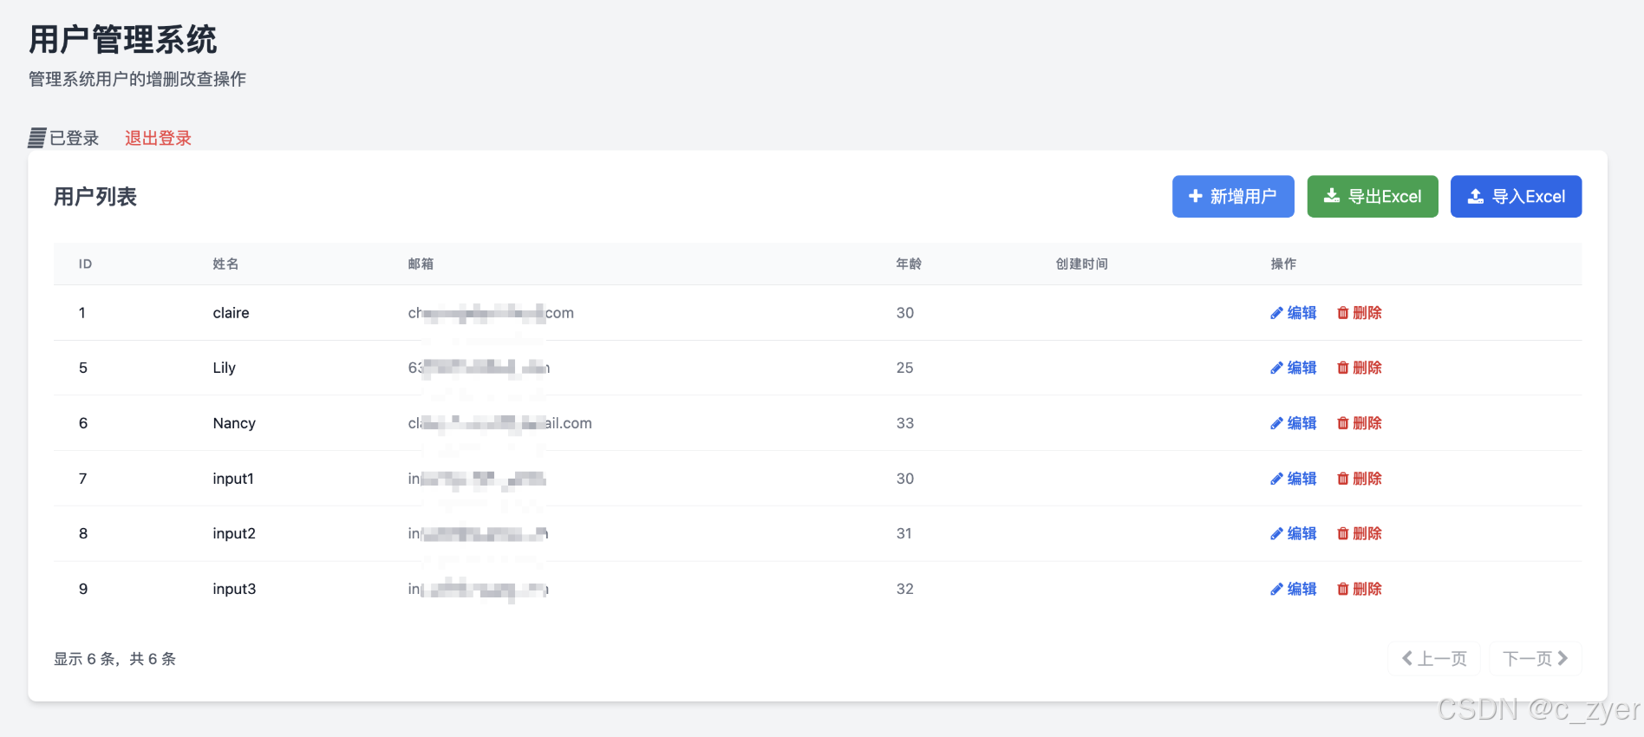
Task: Click the 操作 column header
Action: click(x=1283, y=264)
